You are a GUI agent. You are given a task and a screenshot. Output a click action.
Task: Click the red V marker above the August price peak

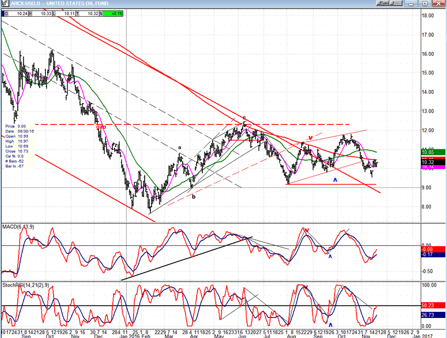coord(311,138)
